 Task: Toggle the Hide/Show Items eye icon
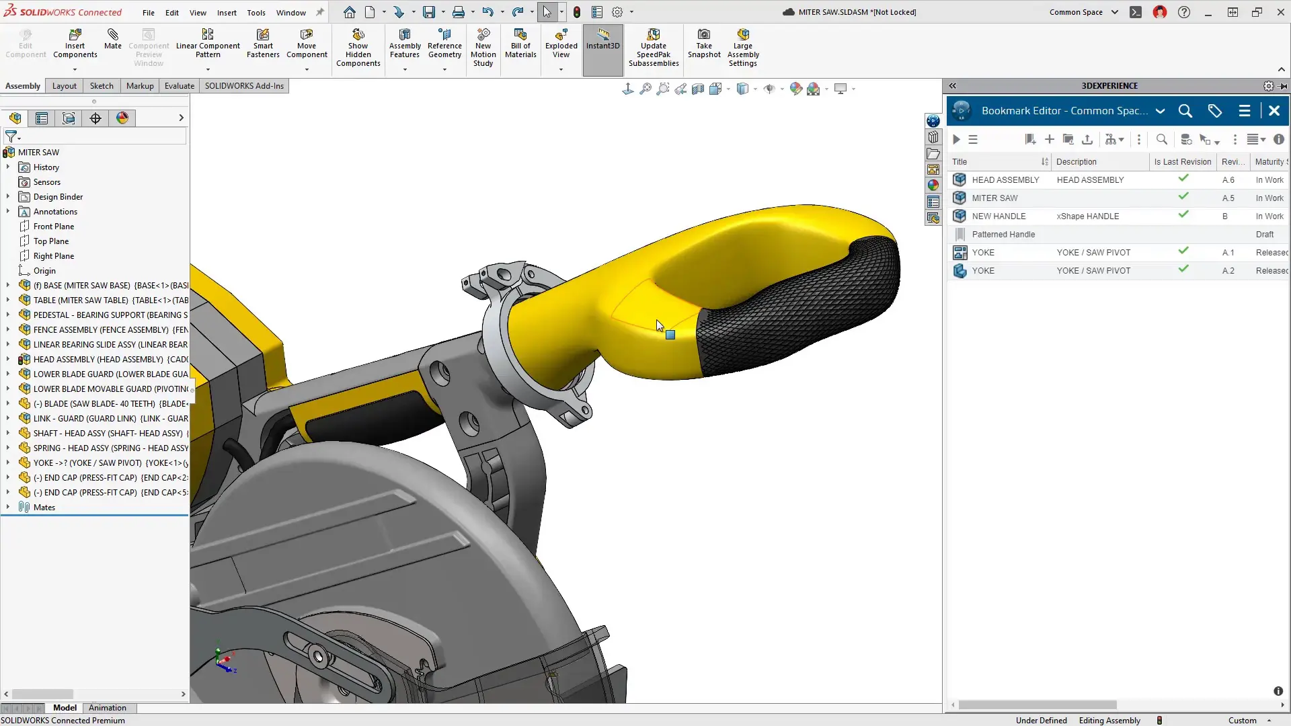770,89
